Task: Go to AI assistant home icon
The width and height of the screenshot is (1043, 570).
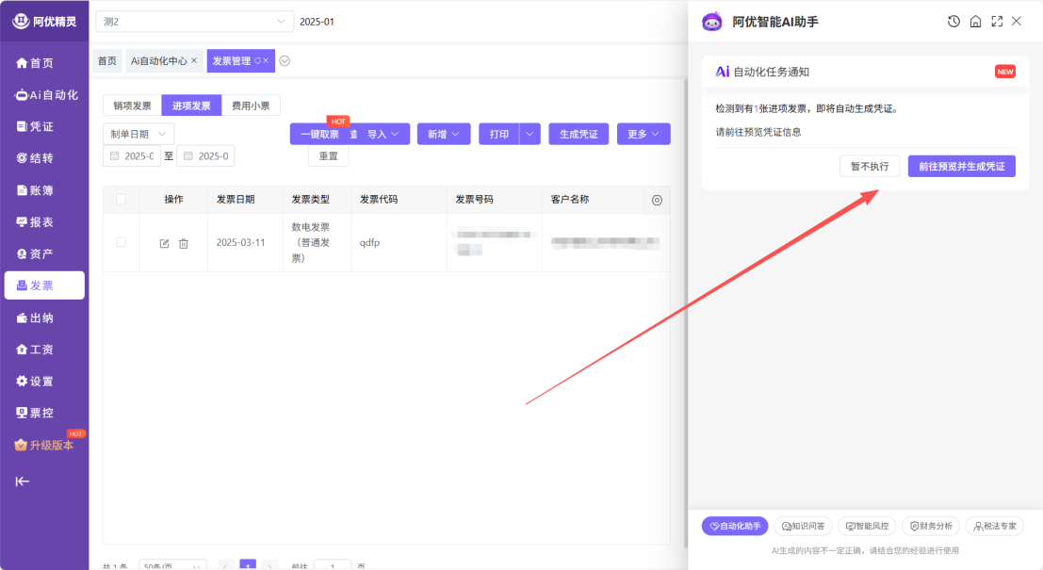Action: click(975, 22)
